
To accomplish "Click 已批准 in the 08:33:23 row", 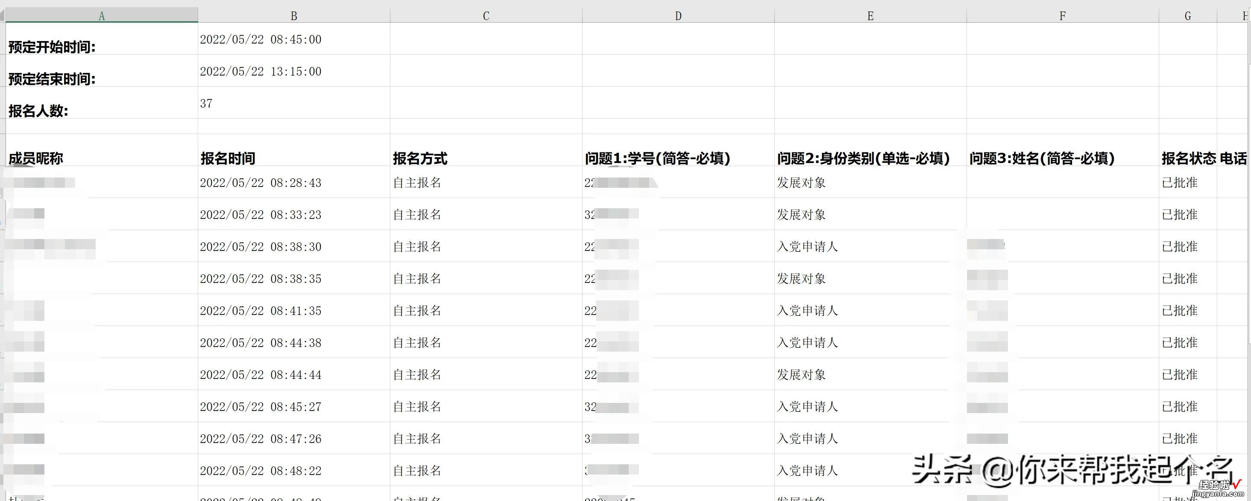I will (1180, 215).
